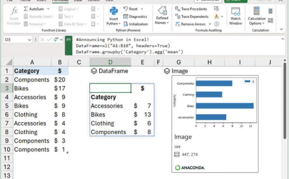The width and height of the screenshot is (289, 179).
Task: Open Calculation Options menu
Action: point(257,16)
